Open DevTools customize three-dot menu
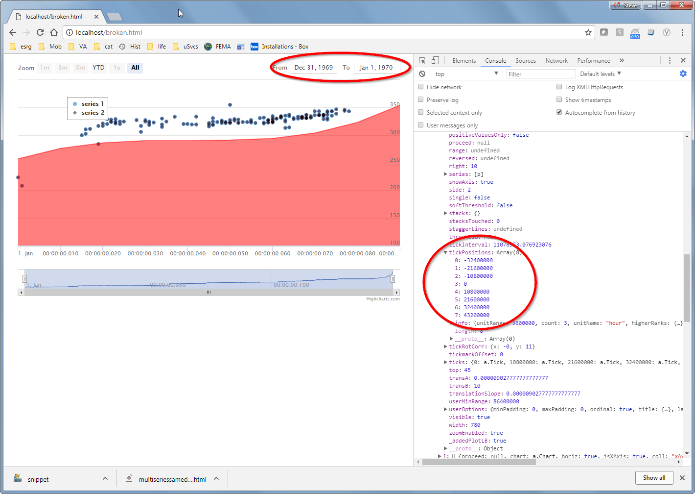This screenshot has height=494, width=695. 670,61
